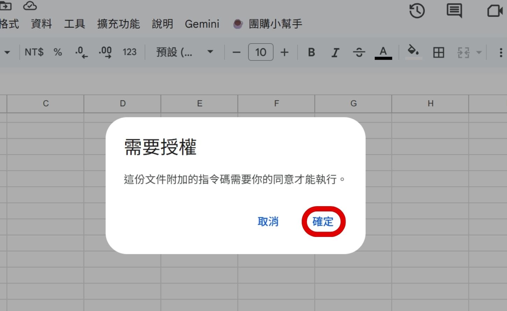The width and height of the screenshot is (507, 311).
Task: Increase decimal places
Action: coord(105,52)
